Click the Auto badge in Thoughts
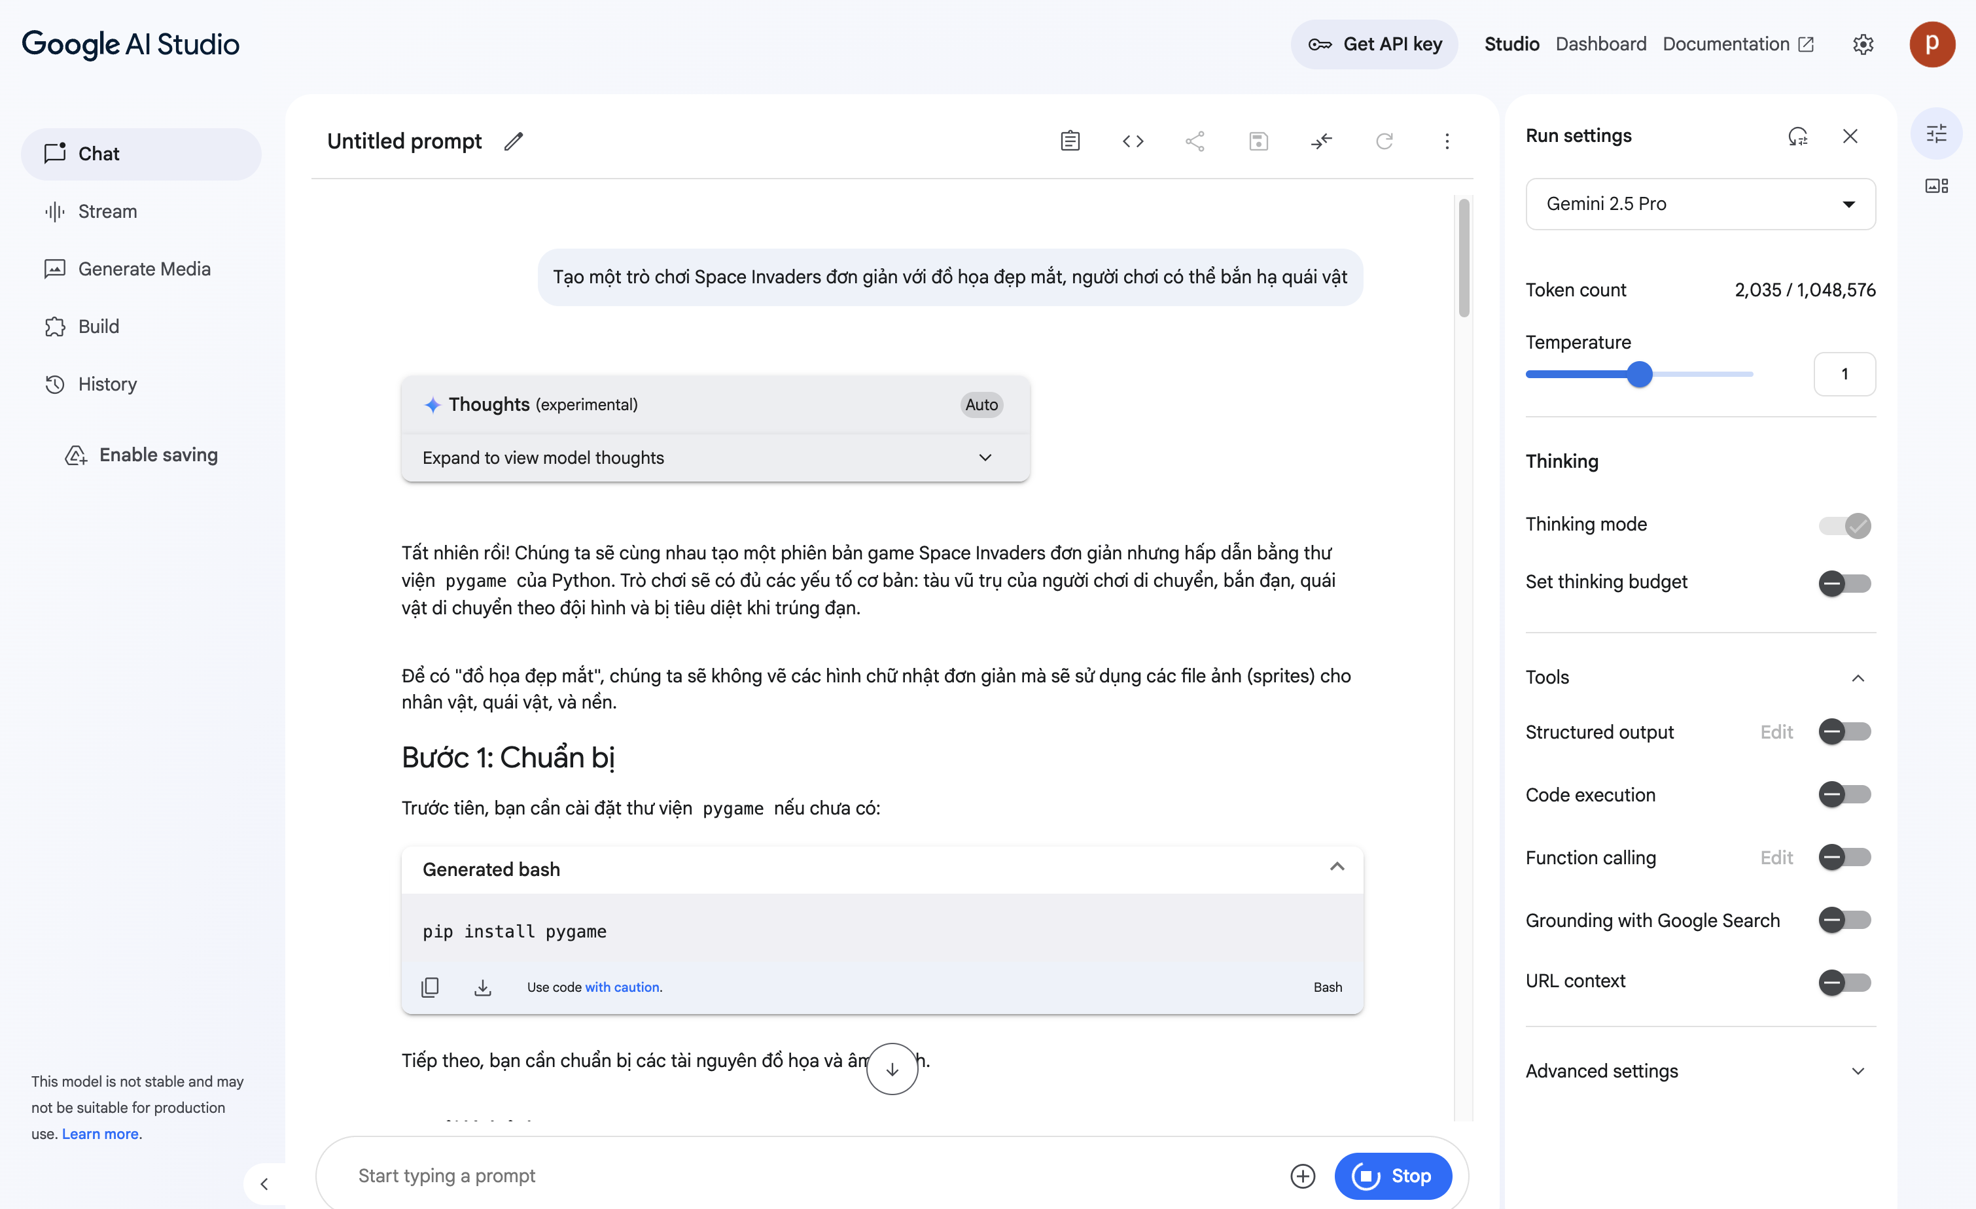Image resolution: width=1976 pixels, height=1209 pixels. (981, 405)
